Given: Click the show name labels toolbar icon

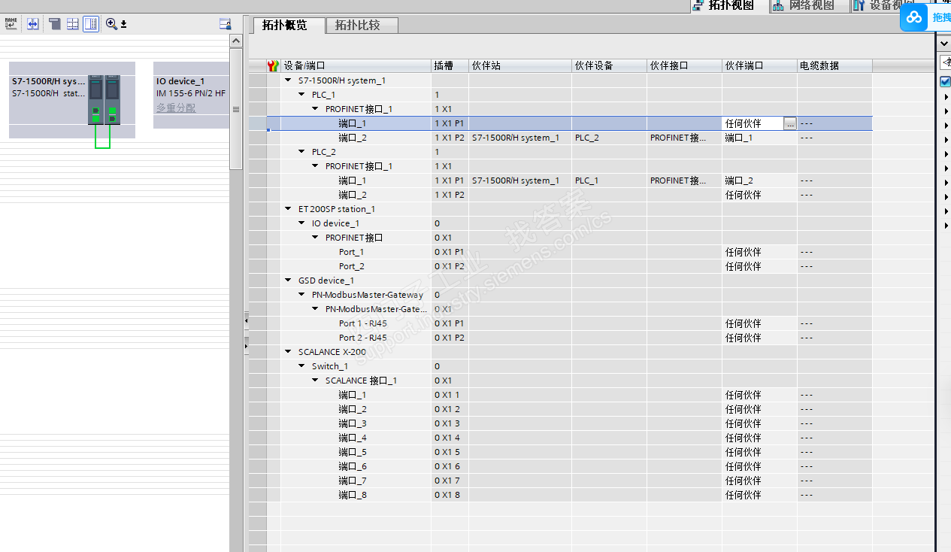Looking at the screenshot, I should tap(11, 24).
